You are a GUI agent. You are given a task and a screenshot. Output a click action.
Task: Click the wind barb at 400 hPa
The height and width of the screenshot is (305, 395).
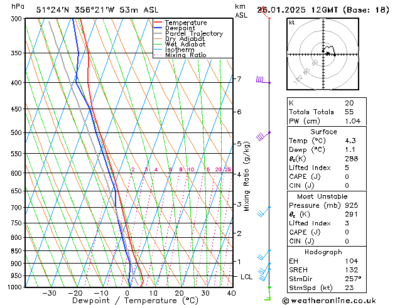tap(261, 80)
